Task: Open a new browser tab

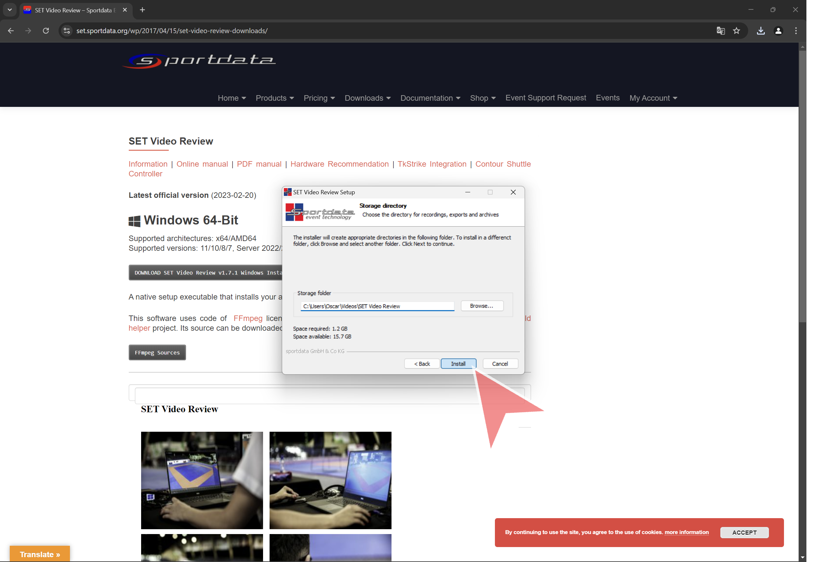Action: pos(142,10)
